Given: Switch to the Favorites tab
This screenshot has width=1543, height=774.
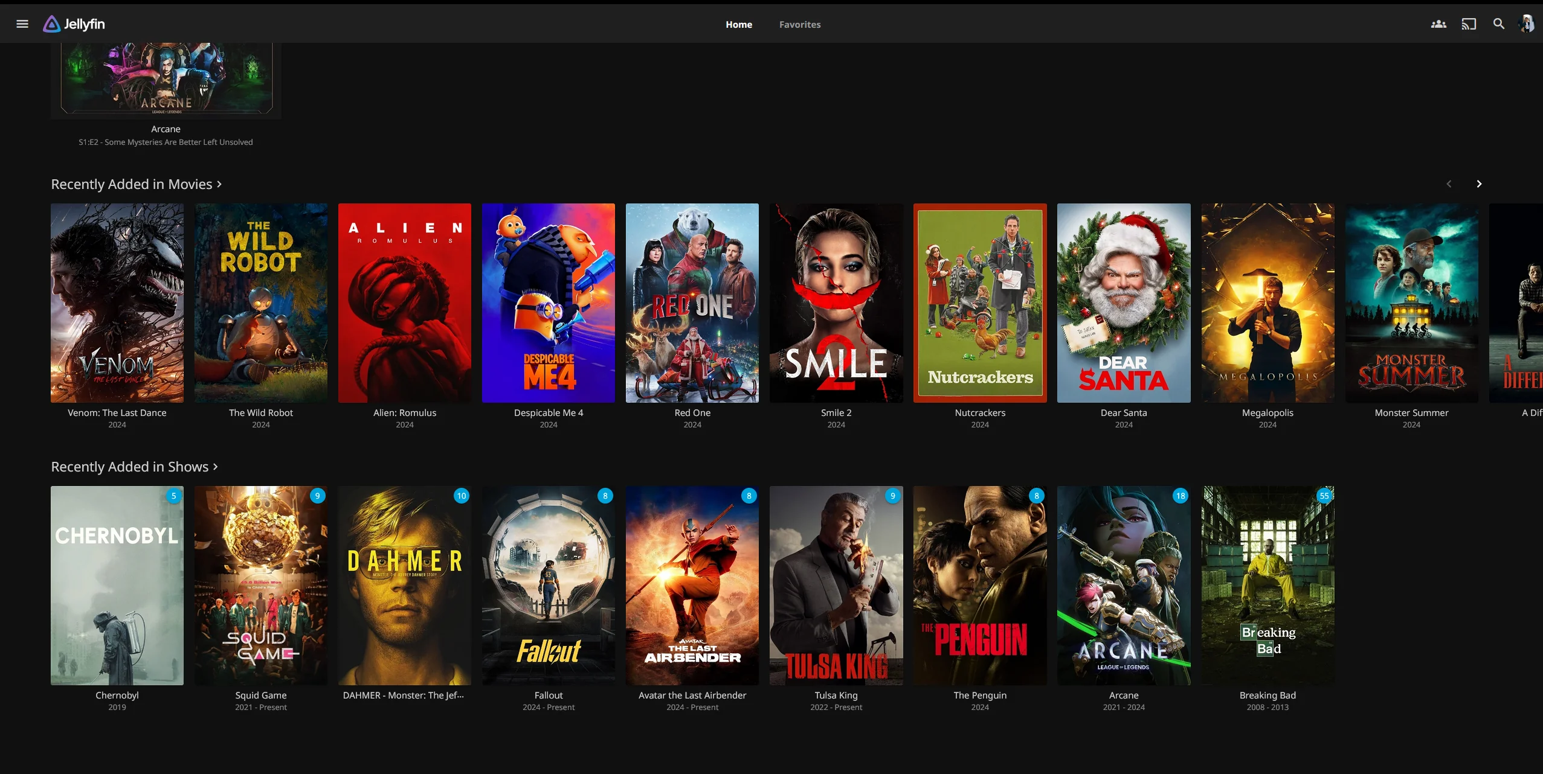Looking at the screenshot, I should [800, 25].
